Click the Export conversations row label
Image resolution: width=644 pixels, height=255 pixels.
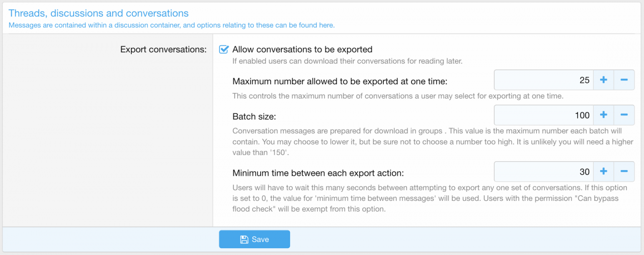tap(164, 50)
